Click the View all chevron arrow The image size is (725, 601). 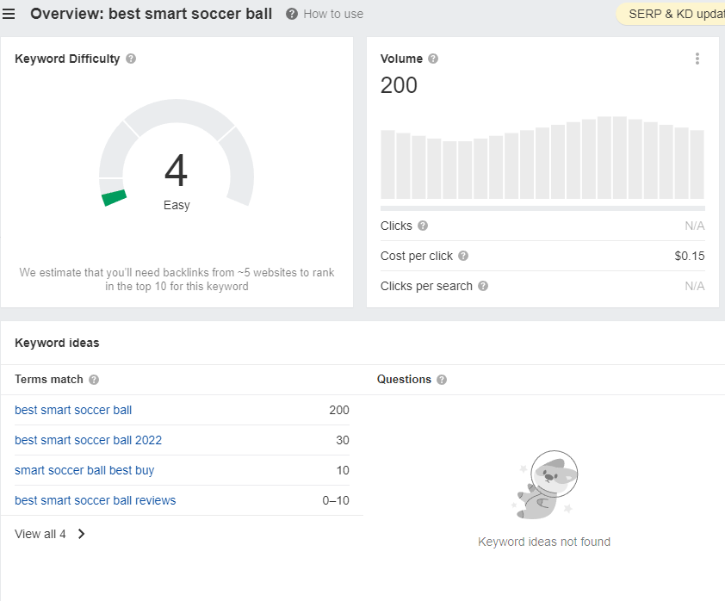click(x=81, y=534)
